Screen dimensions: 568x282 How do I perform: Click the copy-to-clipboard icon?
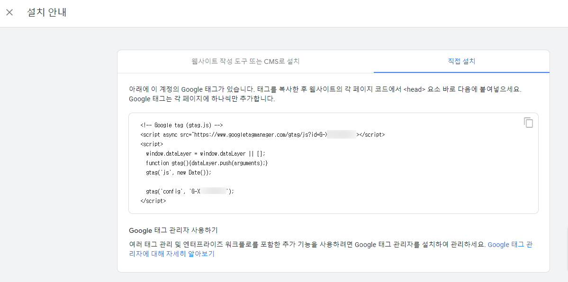(x=529, y=123)
